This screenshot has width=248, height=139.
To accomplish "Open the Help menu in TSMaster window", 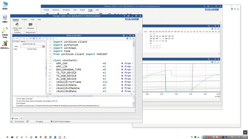I will [97, 10].
